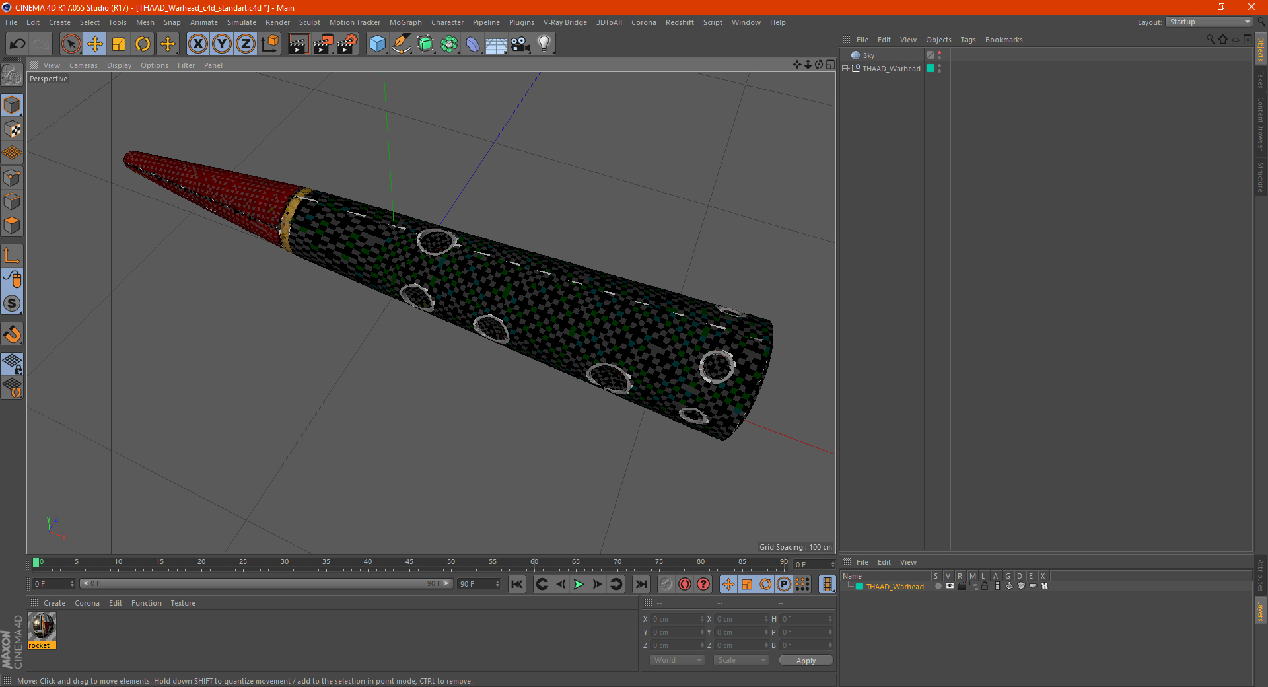Click THAAD_Warhead layer color swatch

[859, 587]
